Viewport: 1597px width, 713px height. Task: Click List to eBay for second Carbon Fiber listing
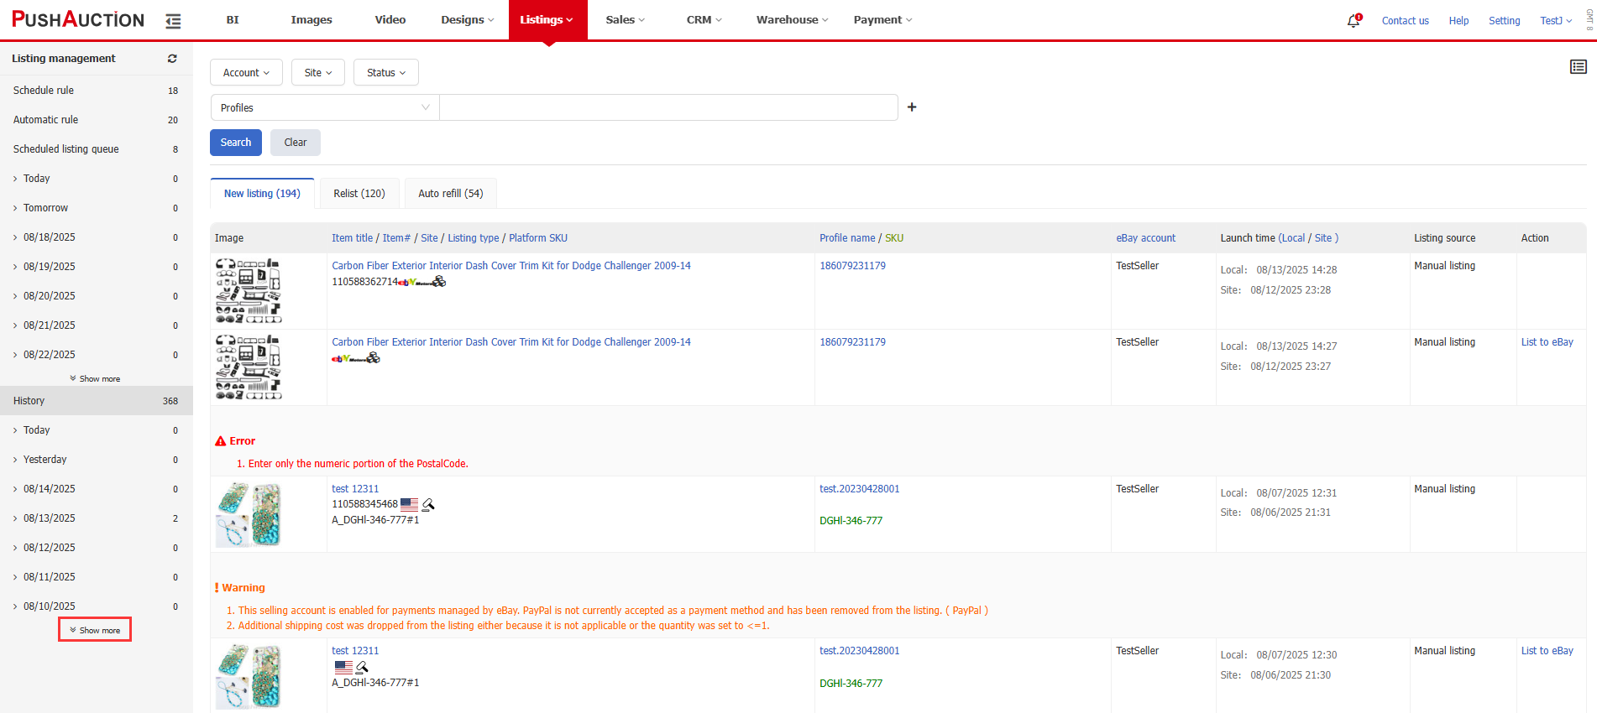(x=1547, y=342)
